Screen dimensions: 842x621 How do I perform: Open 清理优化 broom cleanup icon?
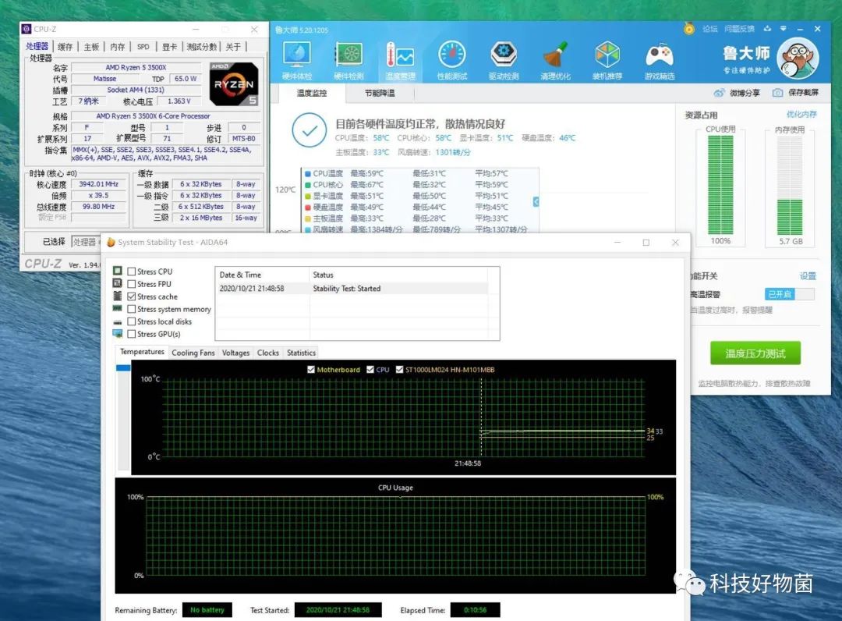pos(556,60)
